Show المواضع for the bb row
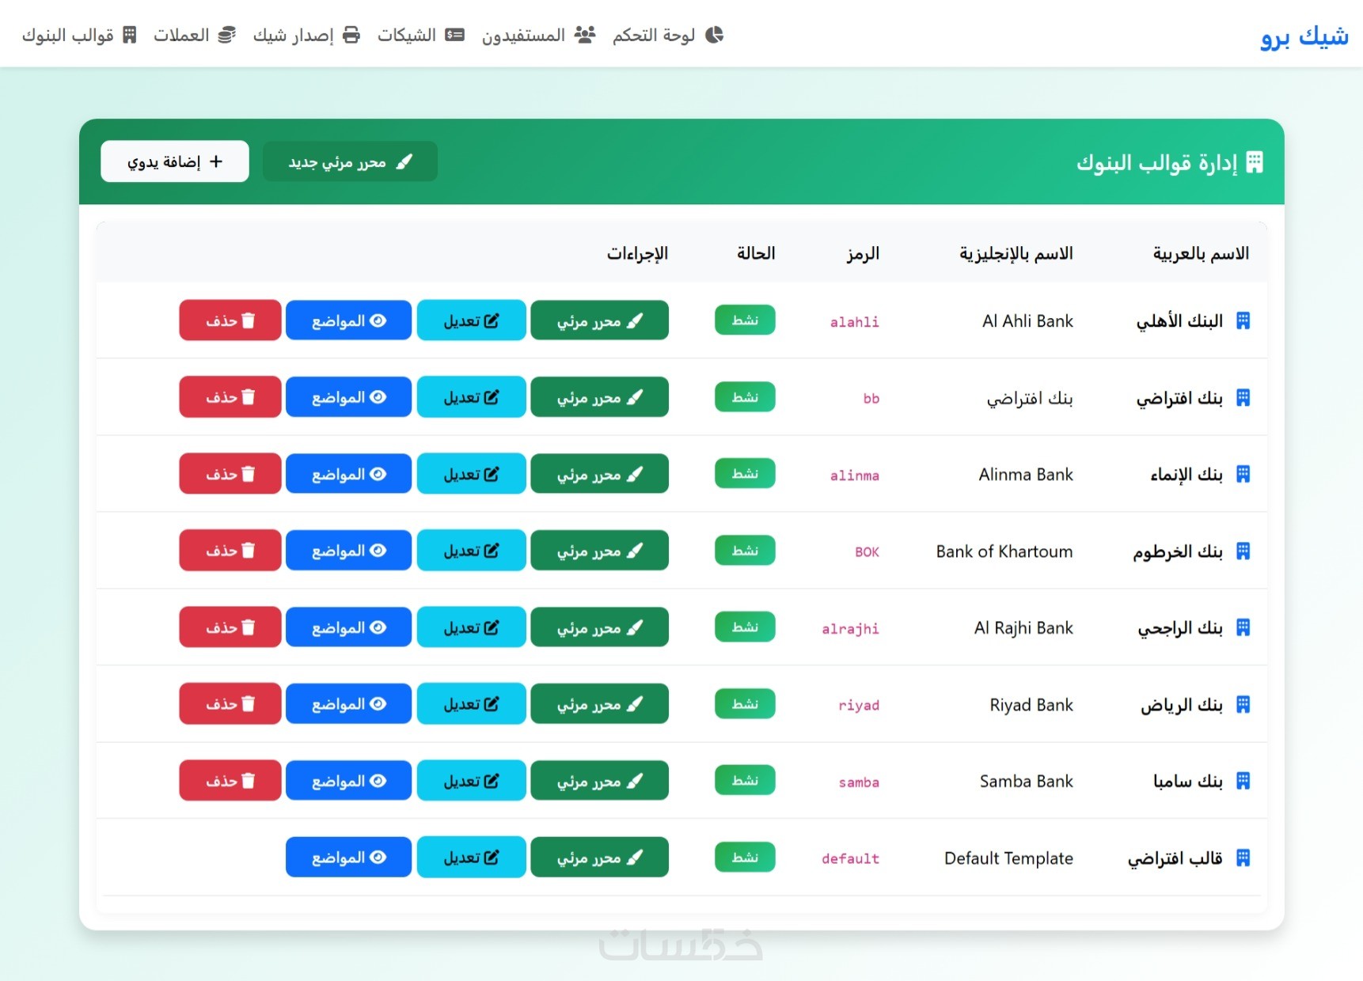The height and width of the screenshot is (981, 1363). tap(348, 397)
